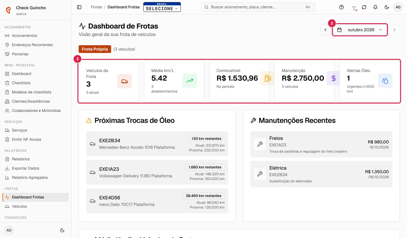Click the text size adjustment icon
Viewport: 407px width, 238px height.
(x=354, y=8)
